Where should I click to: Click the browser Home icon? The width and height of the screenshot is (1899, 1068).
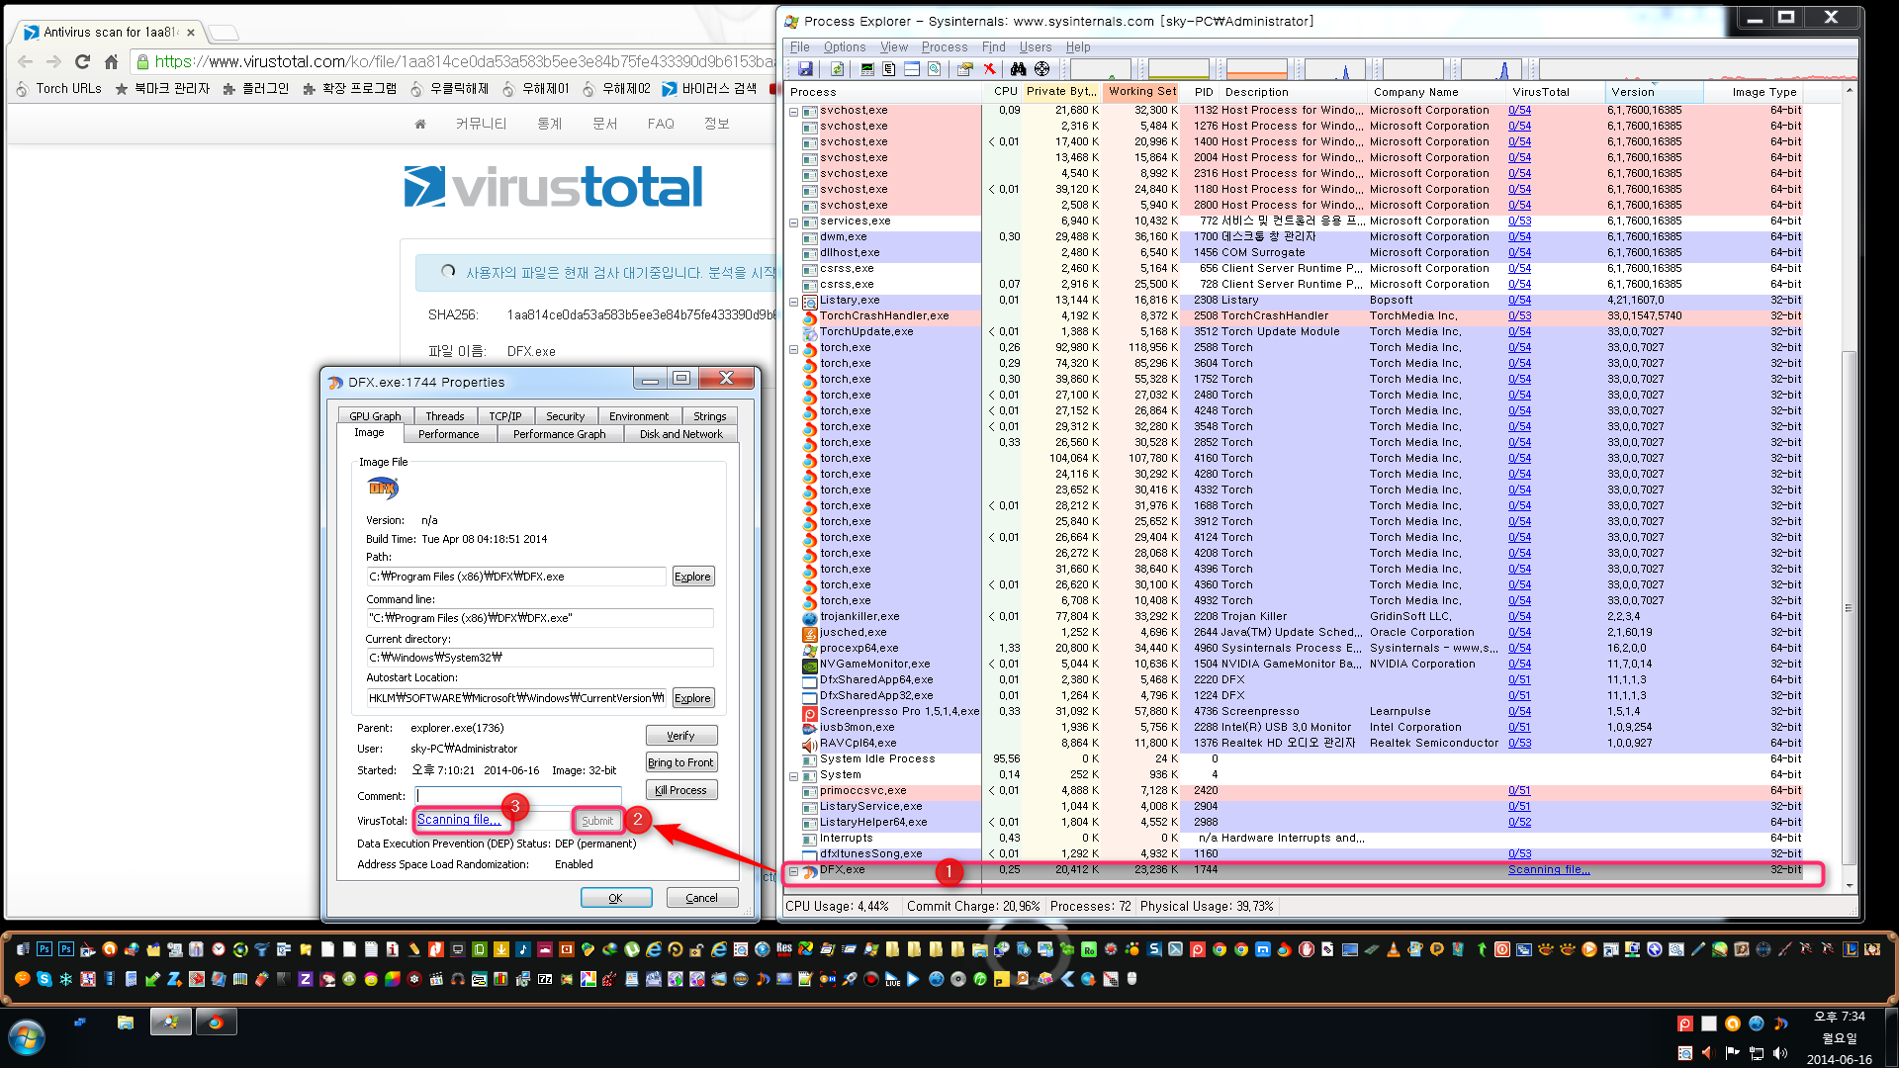[x=111, y=61]
